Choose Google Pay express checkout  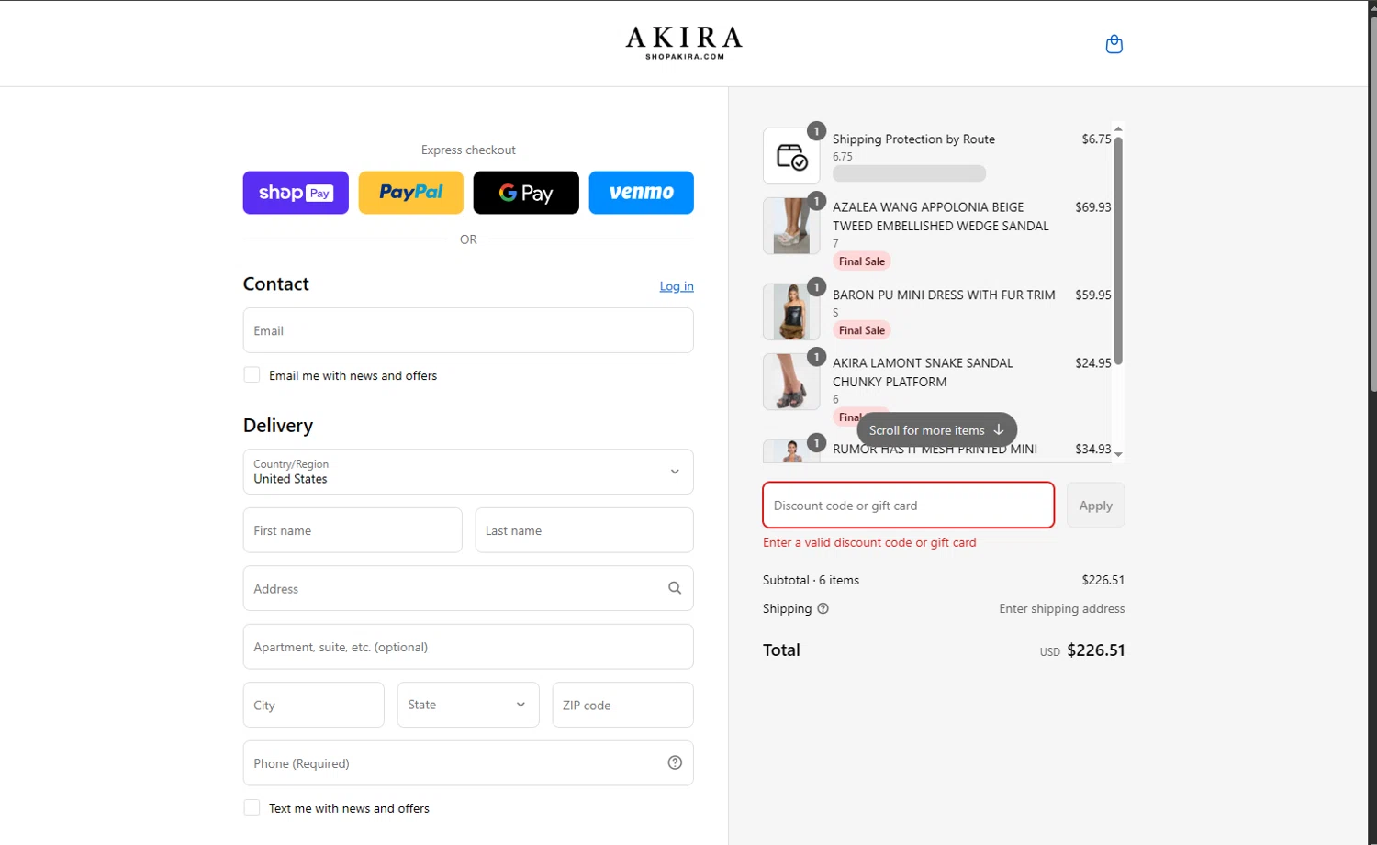coord(526,193)
